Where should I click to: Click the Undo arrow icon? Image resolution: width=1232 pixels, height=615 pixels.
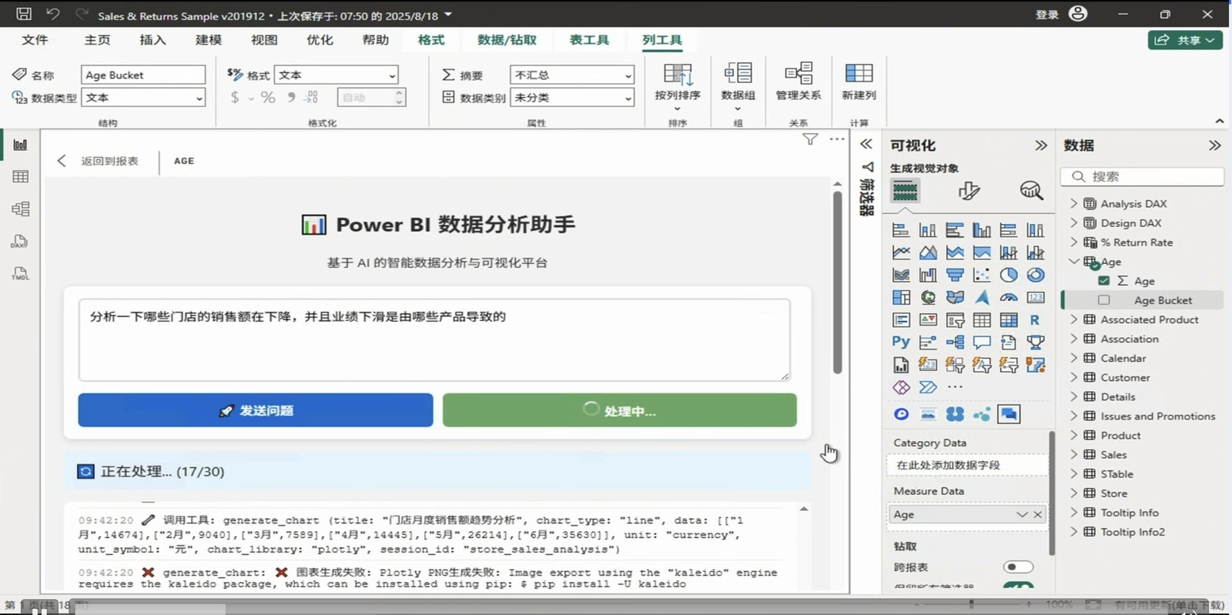click(52, 14)
